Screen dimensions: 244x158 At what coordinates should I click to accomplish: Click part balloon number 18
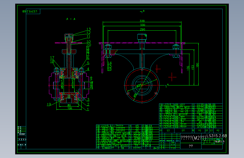[x=52, y=61]
